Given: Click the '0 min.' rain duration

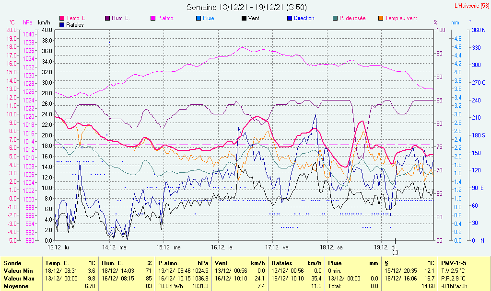Looking at the screenshot, I should click(335, 271).
